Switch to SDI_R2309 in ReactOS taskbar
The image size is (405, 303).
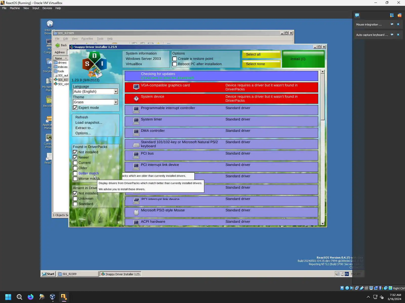pyautogui.click(x=77, y=274)
